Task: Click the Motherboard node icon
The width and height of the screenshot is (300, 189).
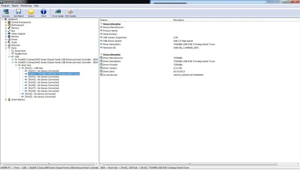Action: point(9,25)
